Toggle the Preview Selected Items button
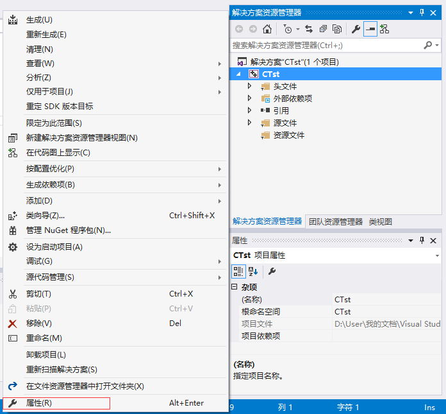The image size is (446, 414). coord(370,29)
